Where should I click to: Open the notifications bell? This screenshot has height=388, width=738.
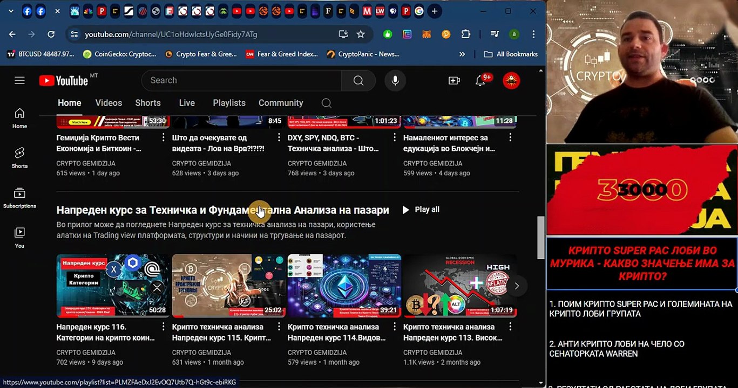(x=480, y=80)
